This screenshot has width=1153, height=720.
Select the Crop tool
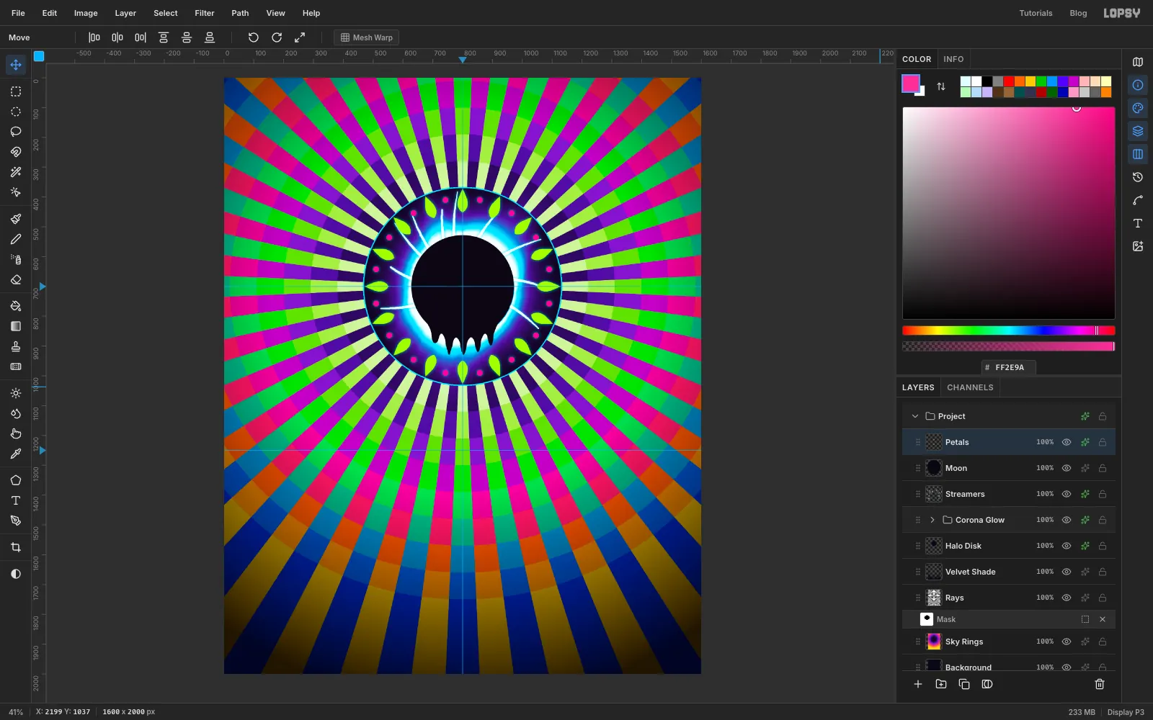[x=16, y=547]
